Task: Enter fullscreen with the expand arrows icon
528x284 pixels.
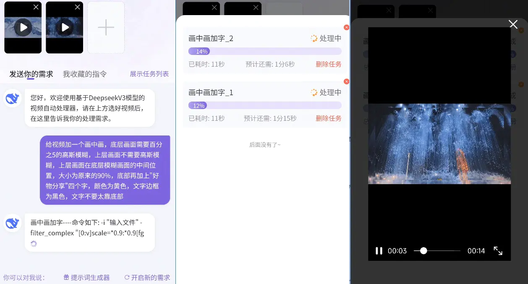Action: coord(498,250)
